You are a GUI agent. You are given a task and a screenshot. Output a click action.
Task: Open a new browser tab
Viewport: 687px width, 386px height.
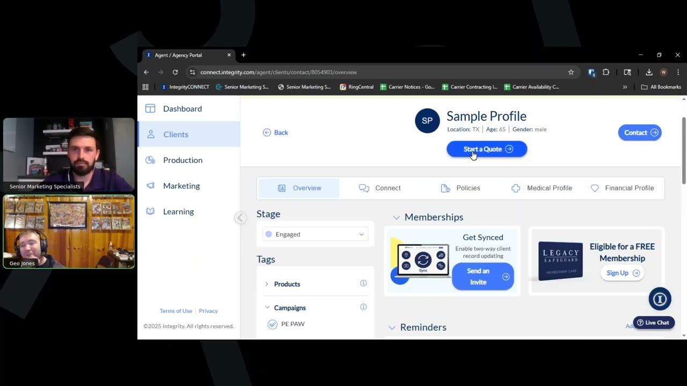pyautogui.click(x=243, y=55)
